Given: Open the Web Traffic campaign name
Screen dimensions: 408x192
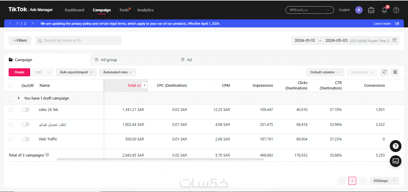Looking at the screenshot, I should coord(48,139).
